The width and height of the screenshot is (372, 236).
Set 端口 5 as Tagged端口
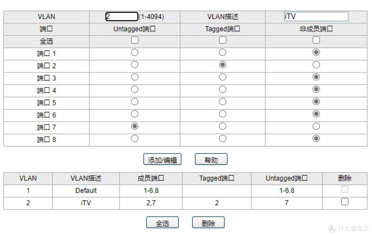[222, 101]
